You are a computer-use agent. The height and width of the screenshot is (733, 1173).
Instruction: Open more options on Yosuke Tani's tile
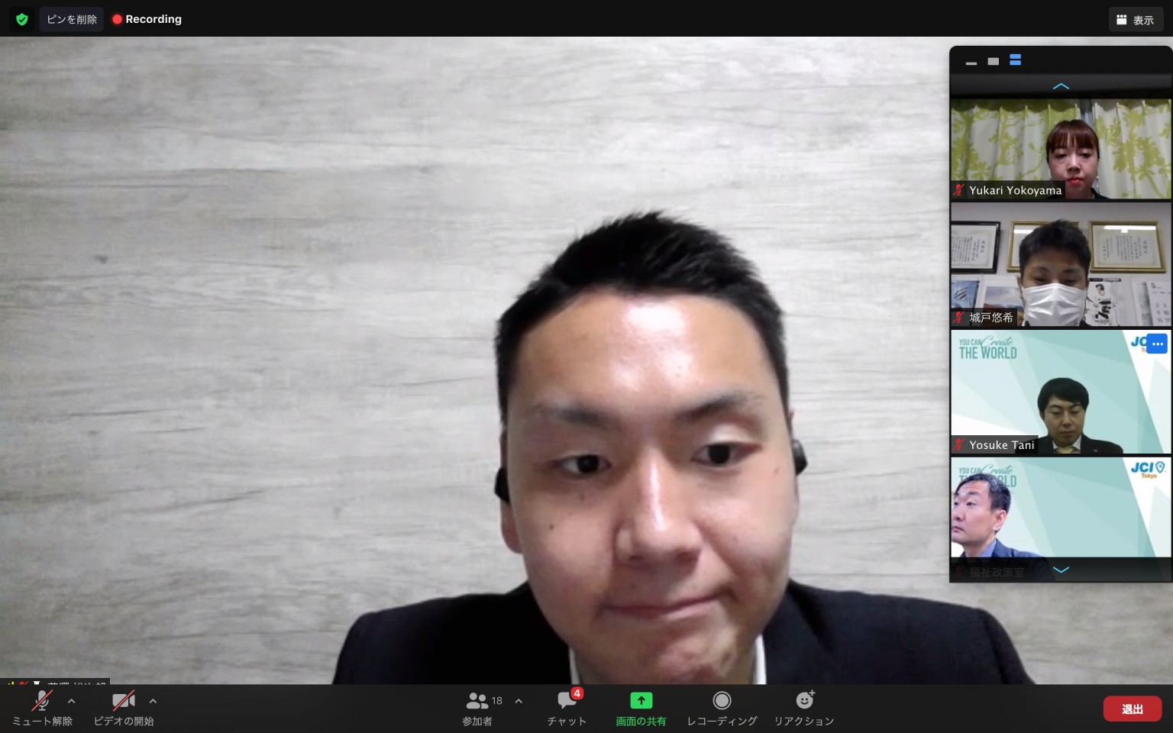pyautogui.click(x=1157, y=344)
